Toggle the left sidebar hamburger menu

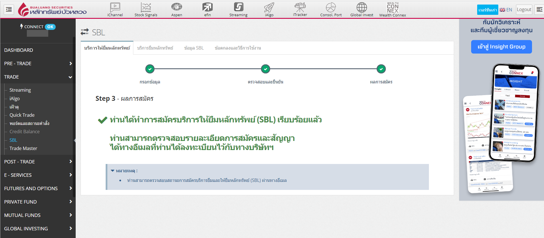click(x=9, y=10)
